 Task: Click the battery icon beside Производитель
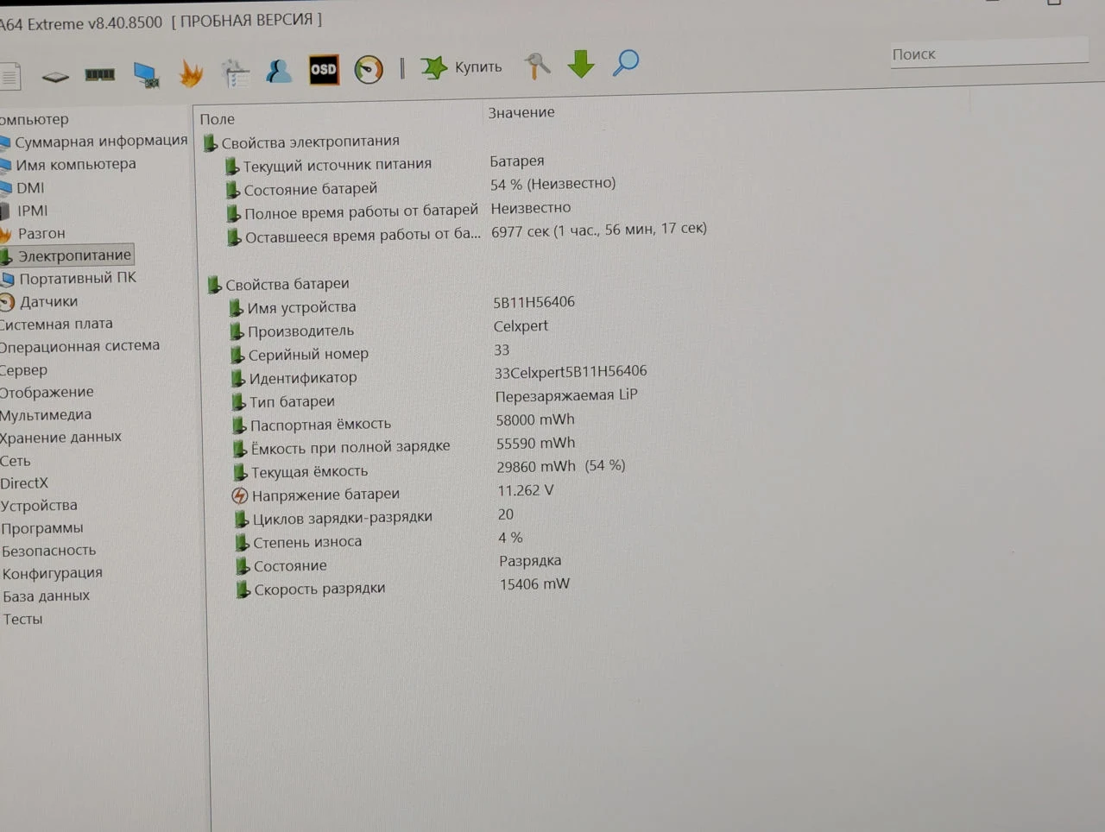(237, 331)
